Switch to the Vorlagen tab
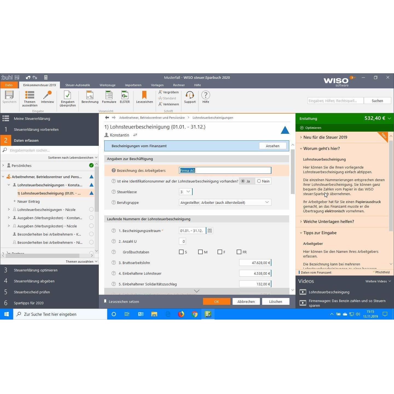 [x=157, y=85]
